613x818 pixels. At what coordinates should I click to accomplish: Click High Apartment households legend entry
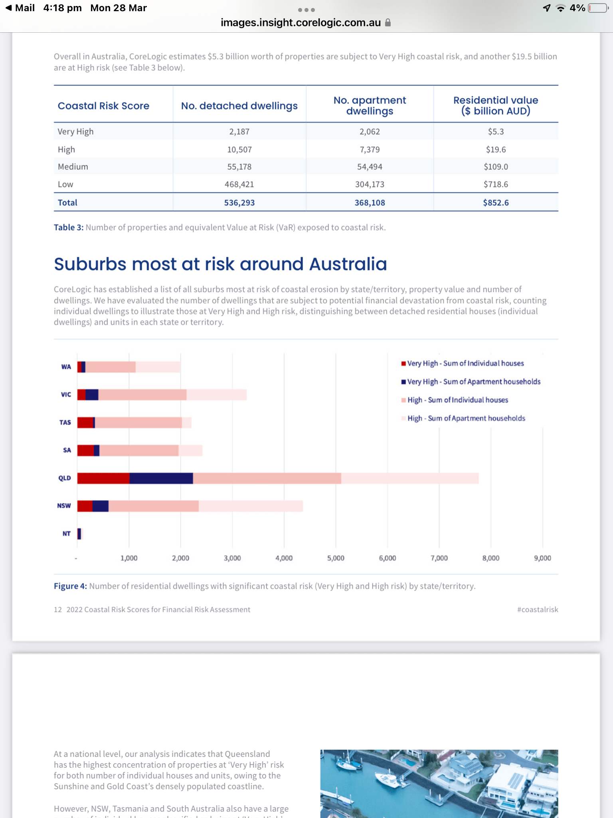(466, 418)
